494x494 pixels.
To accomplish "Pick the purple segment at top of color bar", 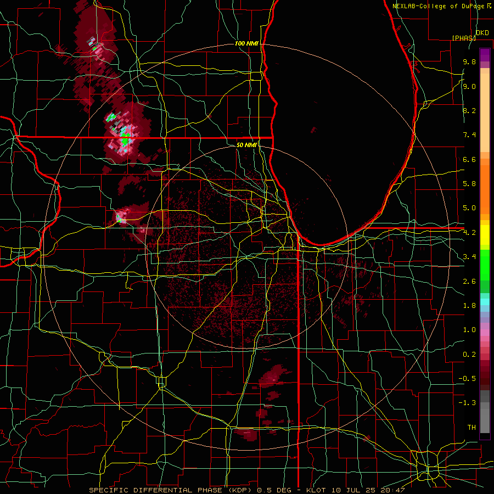I will click(485, 55).
